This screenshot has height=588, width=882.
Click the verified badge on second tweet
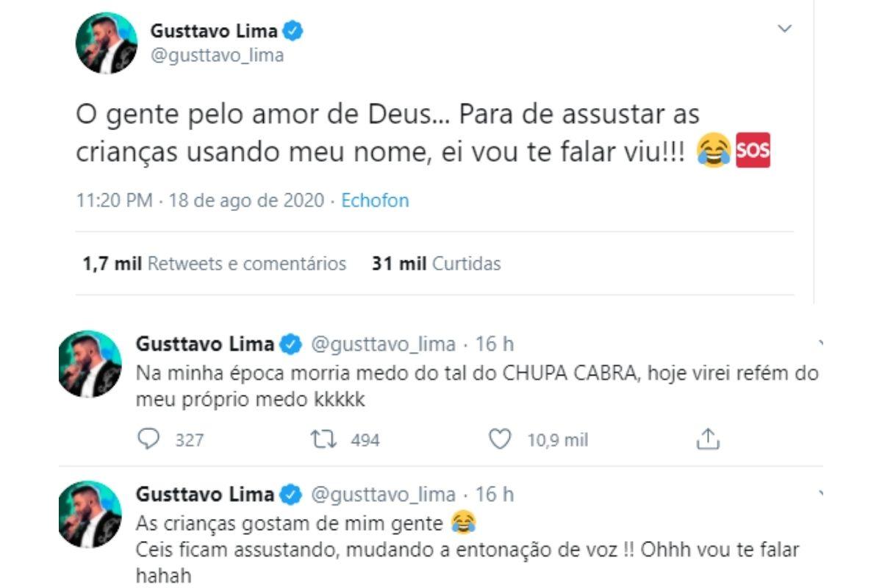(x=292, y=343)
